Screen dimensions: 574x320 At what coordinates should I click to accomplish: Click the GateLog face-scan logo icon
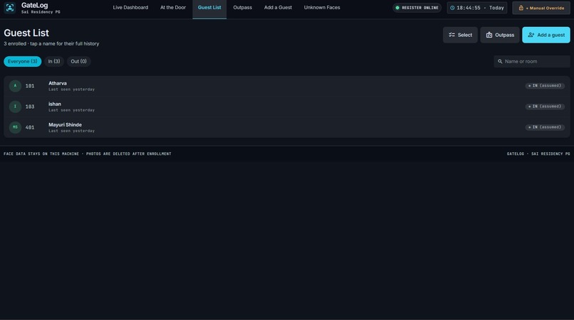10,8
